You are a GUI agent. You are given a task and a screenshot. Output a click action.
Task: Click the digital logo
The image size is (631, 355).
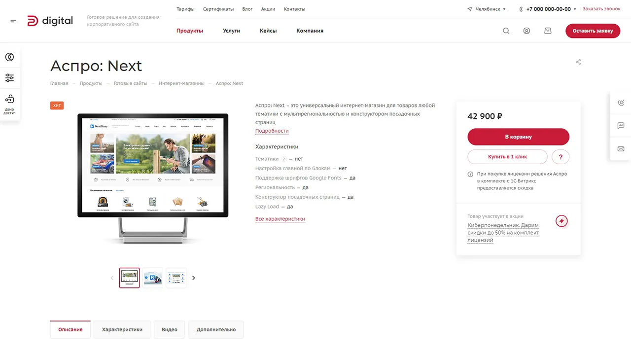pyautogui.click(x=50, y=21)
